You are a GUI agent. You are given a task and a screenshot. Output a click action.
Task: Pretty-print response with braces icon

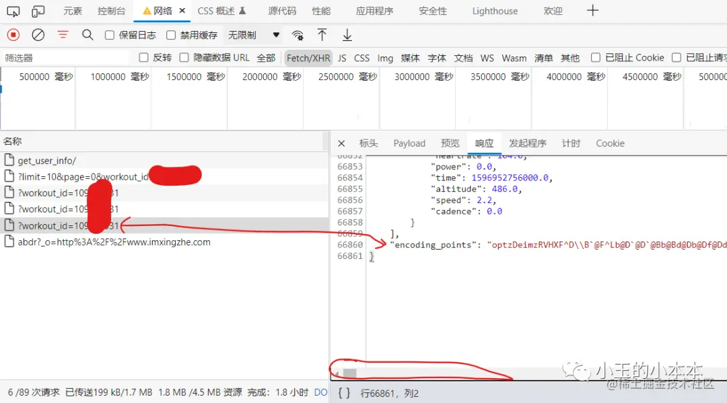[344, 394]
